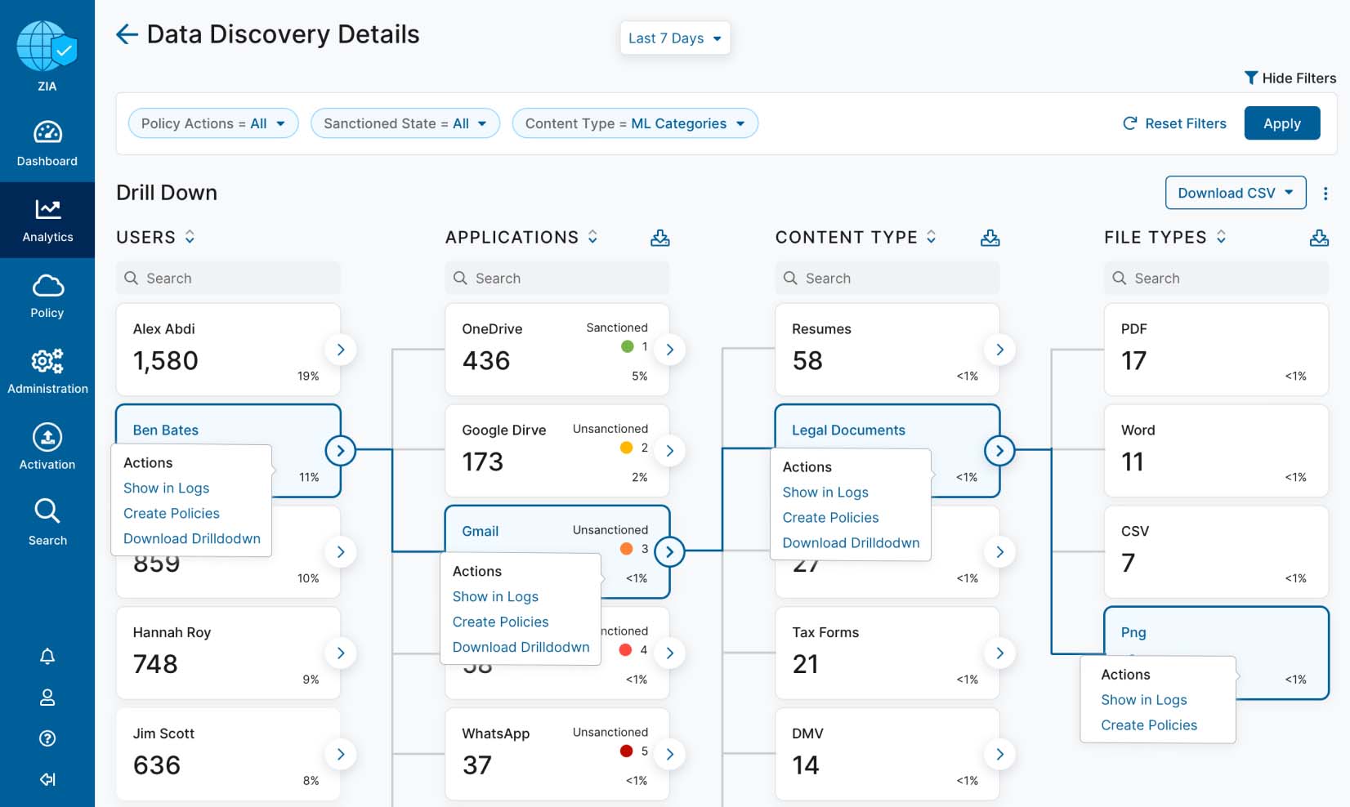
Task: Click the Apply button
Action: coord(1281,123)
